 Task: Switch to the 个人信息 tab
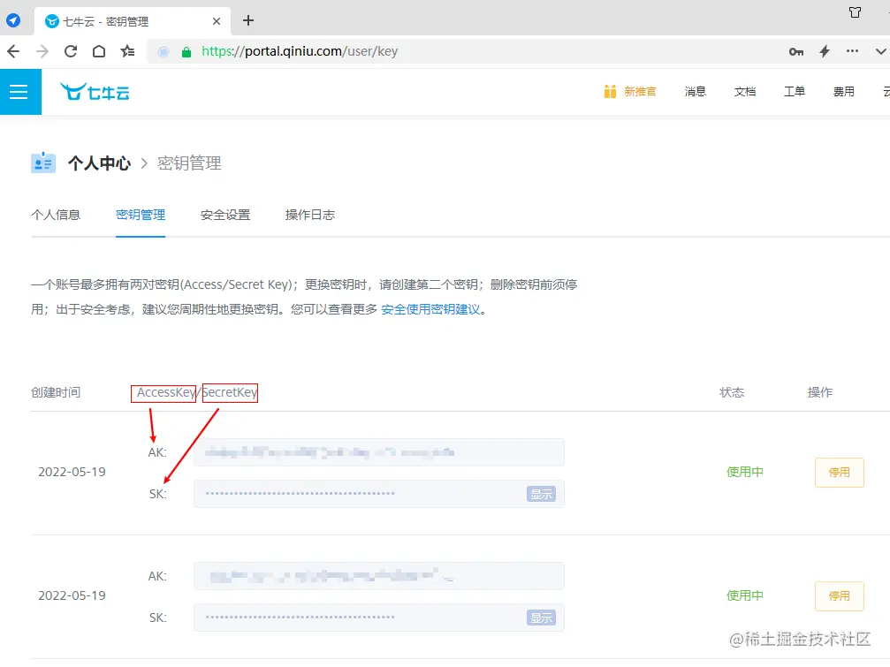(56, 215)
